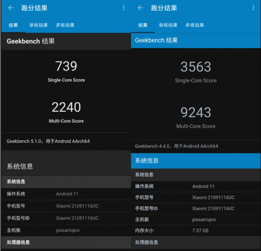This screenshot has height=251, width=261.
Task: Click the 739 single-core score
Action: click(66, 66)
